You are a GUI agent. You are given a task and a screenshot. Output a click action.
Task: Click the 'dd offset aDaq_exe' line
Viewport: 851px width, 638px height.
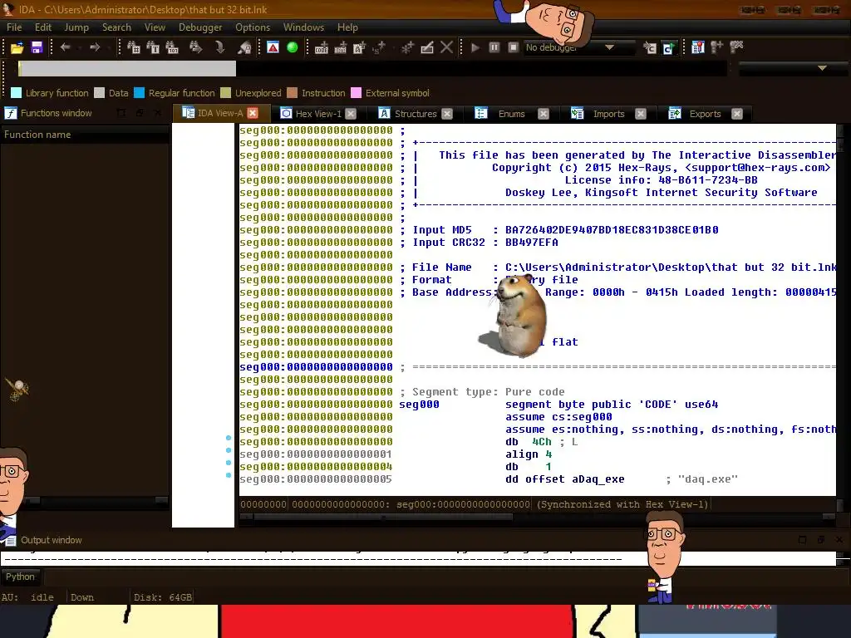564,479
